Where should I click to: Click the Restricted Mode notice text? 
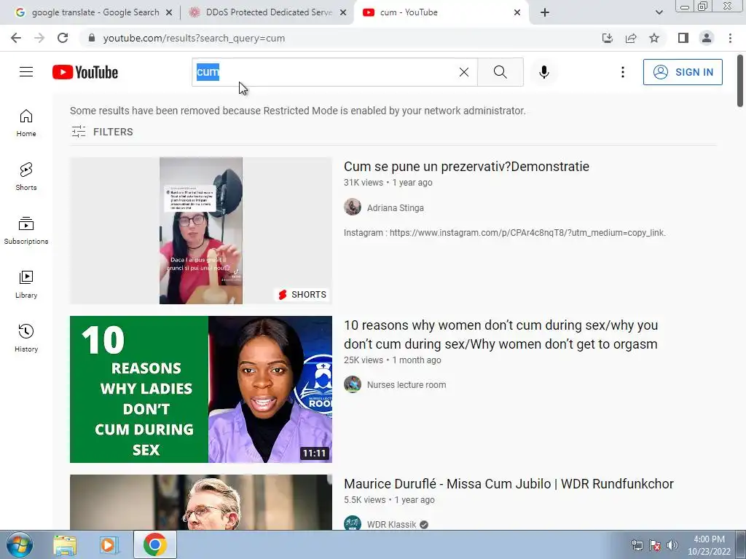(x=298, y=111)
